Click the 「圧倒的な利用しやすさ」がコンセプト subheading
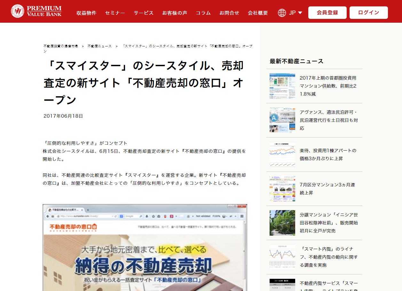 coord(85,143)
